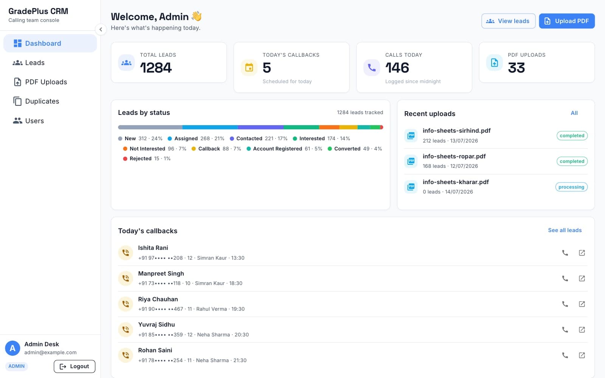Open Riya Chauhan's lead details icon
Image resolution: width=605 pixels, height=378 pixels.
(582, 304)
